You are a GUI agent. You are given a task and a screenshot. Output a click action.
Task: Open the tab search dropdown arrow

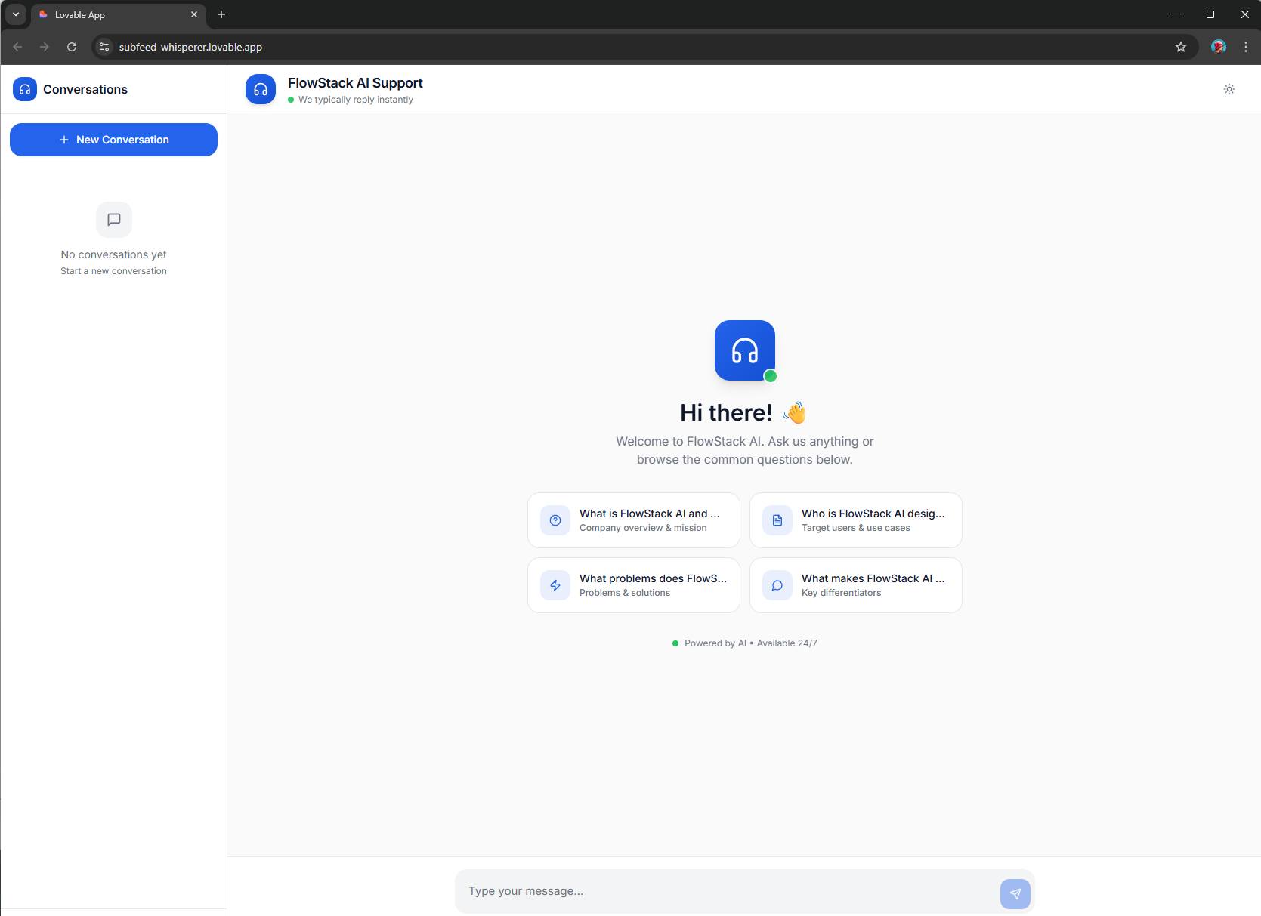(16, 14)
